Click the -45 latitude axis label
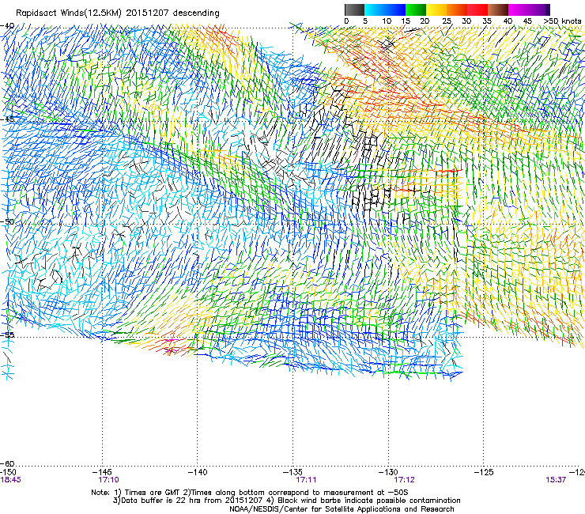The height and width of the screenshot is (514, 585). click(7, 119)
